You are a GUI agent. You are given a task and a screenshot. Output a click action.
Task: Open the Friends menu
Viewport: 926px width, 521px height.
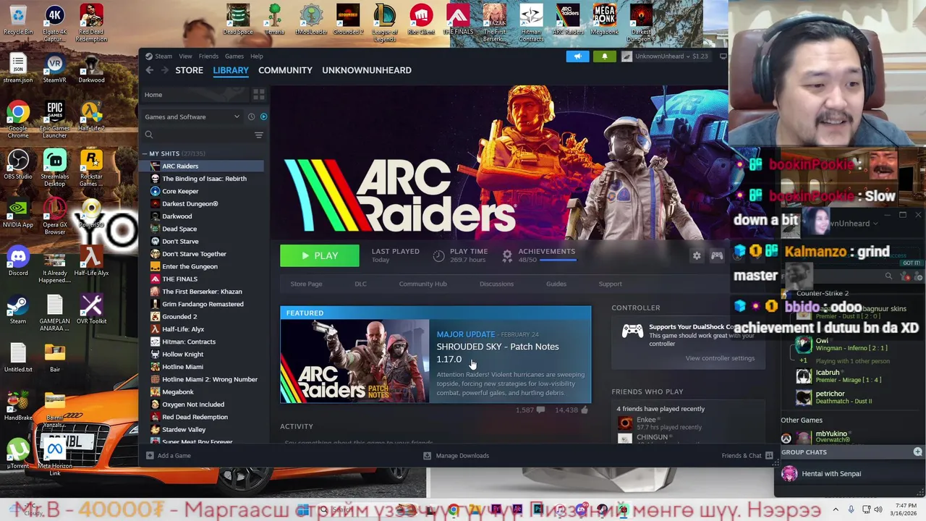(x=208, y=56)
